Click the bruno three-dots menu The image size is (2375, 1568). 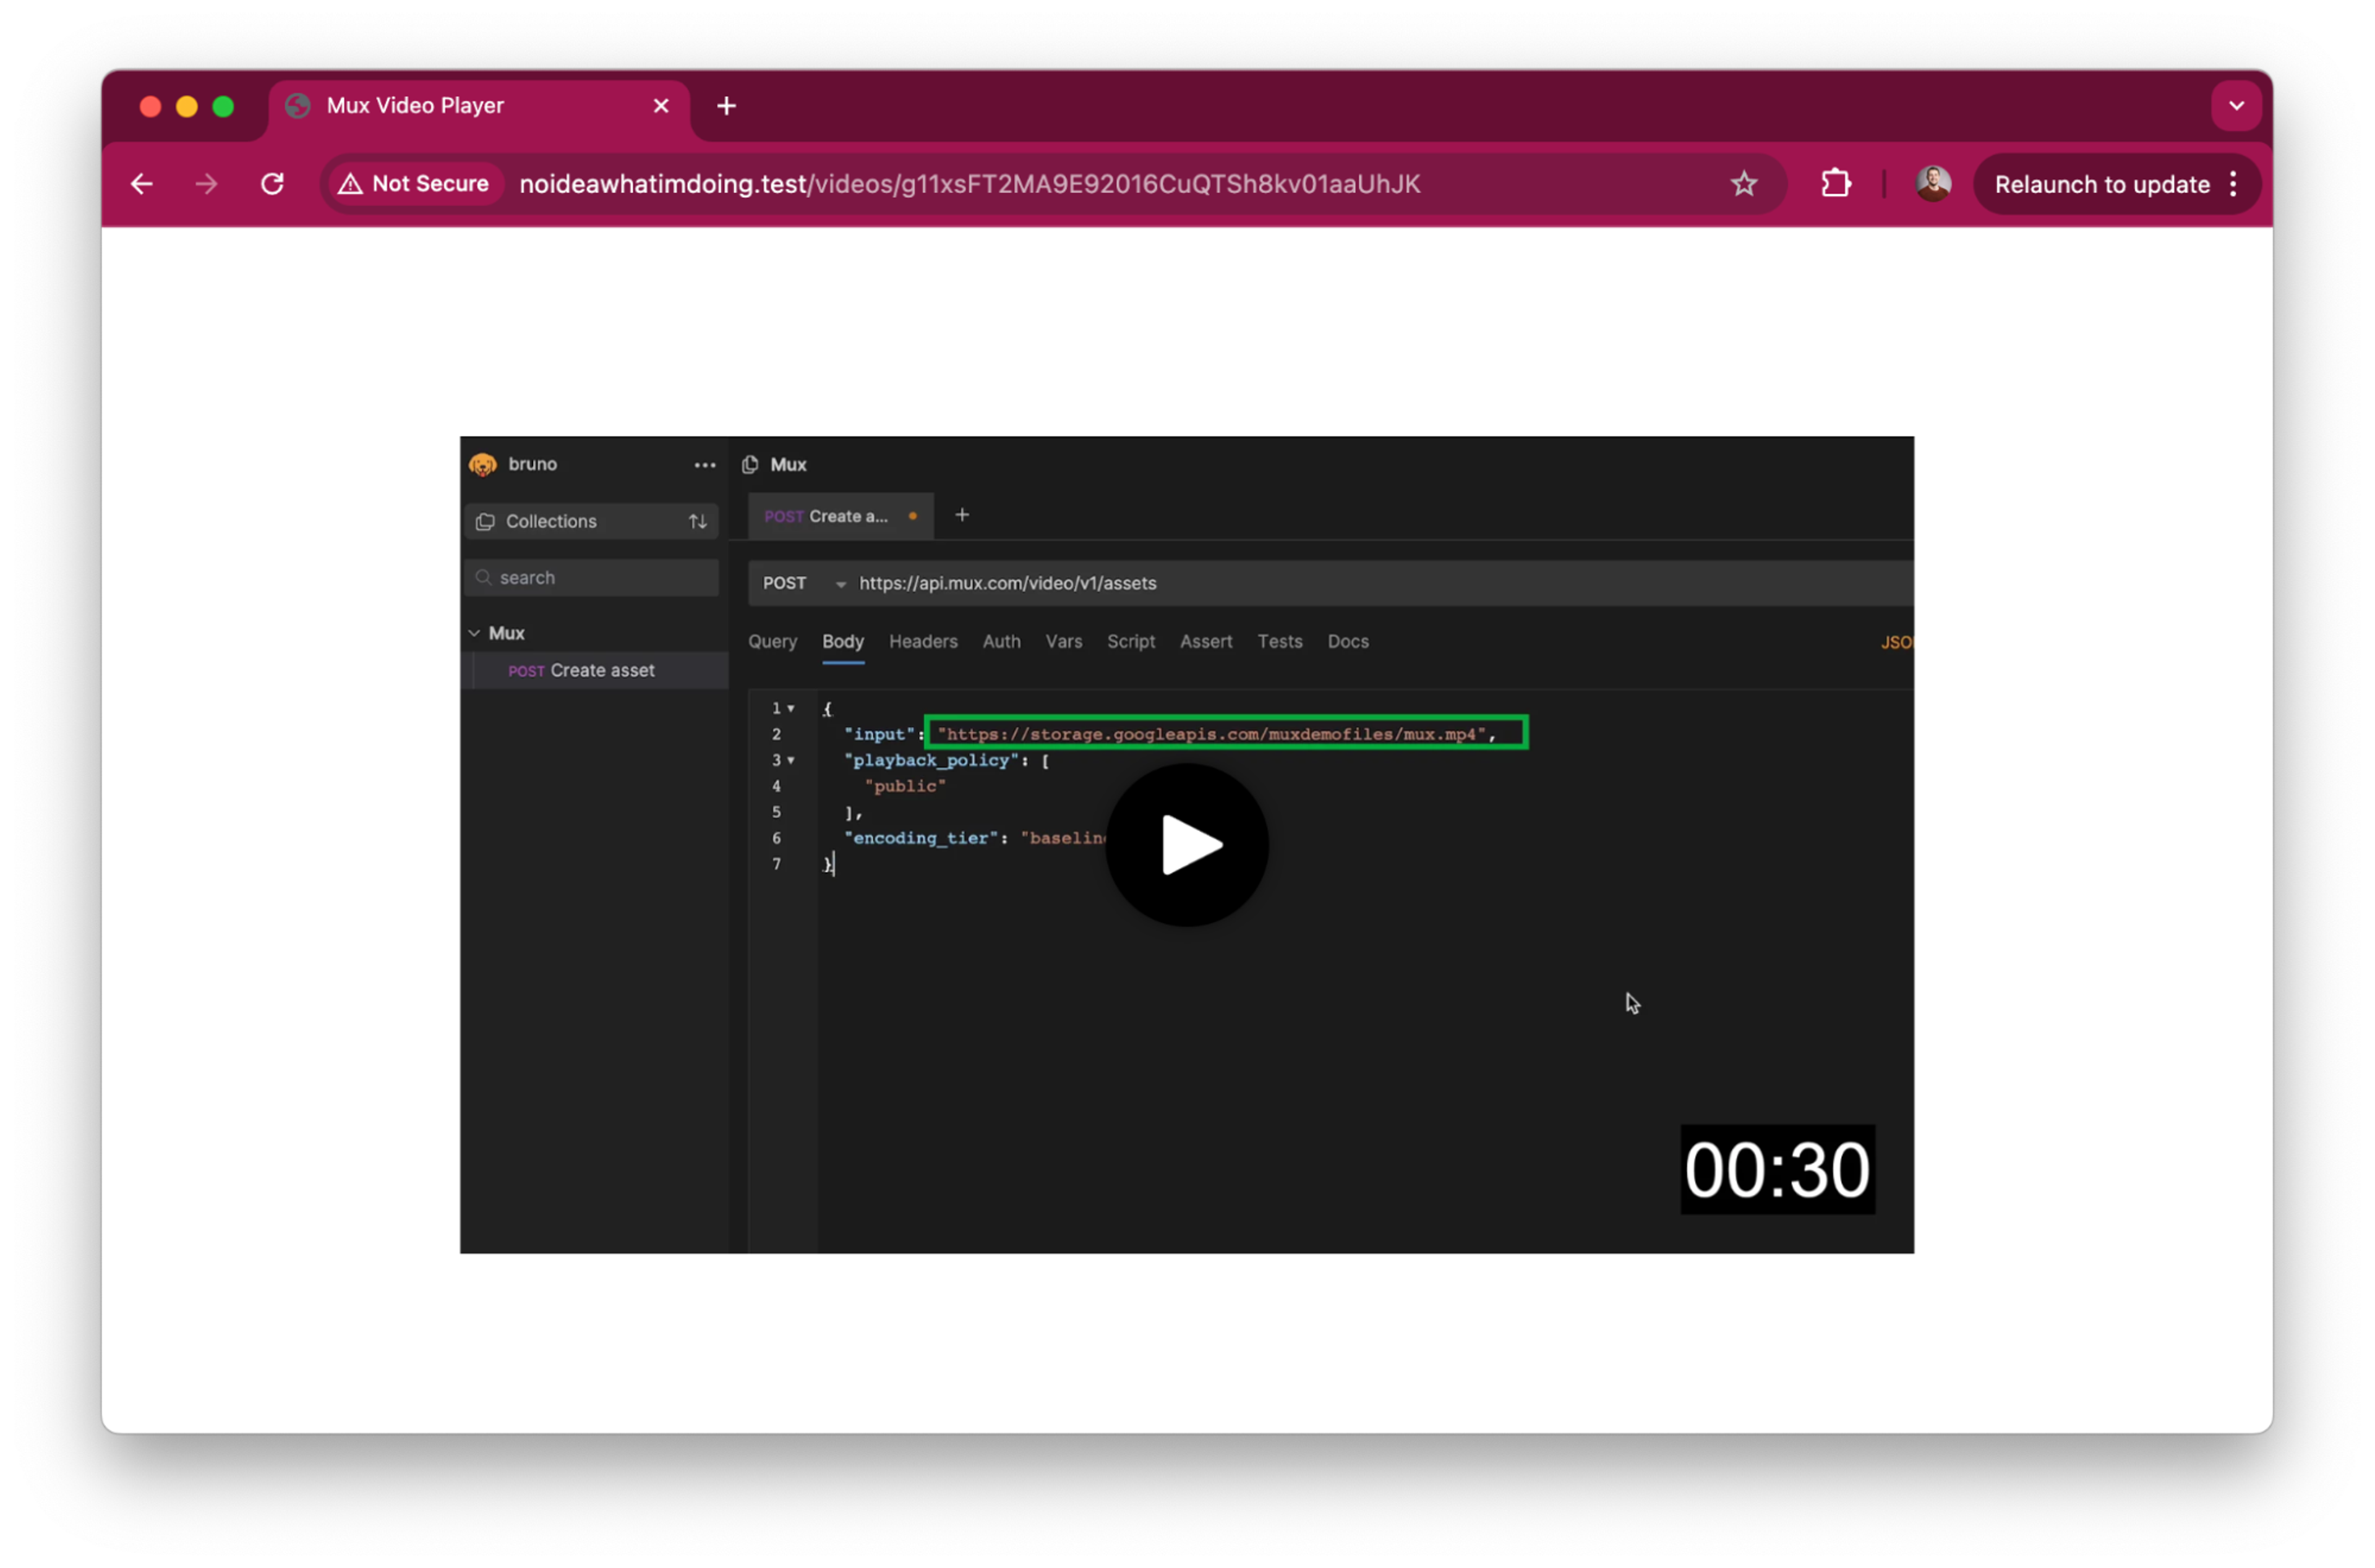point(704,465)
